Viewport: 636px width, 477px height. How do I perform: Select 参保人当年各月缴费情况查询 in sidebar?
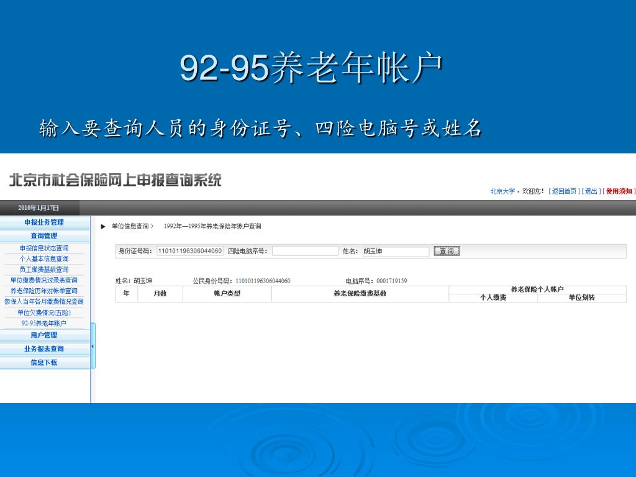coord(44,301)
